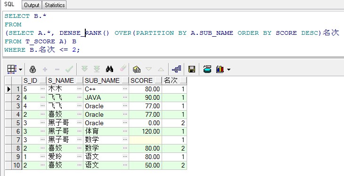Open the ellipsis button in row 2 SUB_NAME cell
Screen dimensions: 344x176
(125, 97)
